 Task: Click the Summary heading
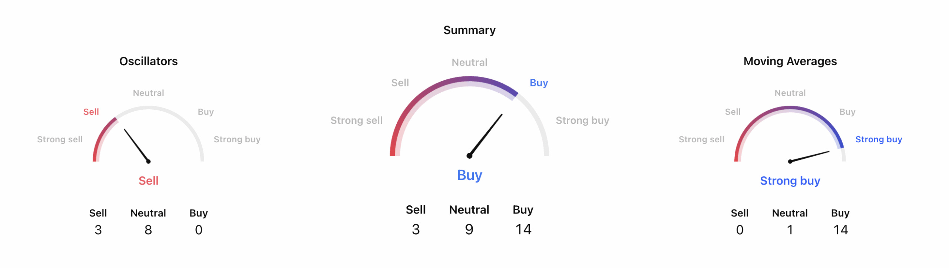(469, 30)
